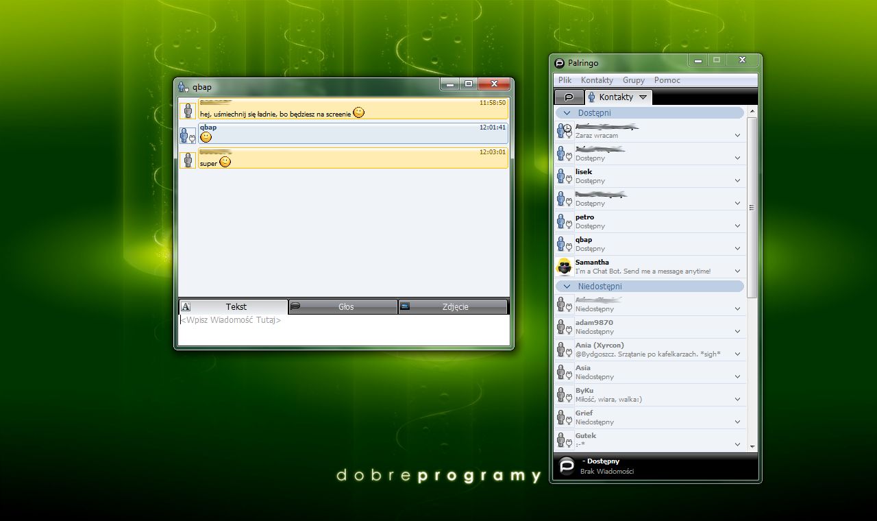Click avatar icon of contact Grief

[x=564, y=417]
